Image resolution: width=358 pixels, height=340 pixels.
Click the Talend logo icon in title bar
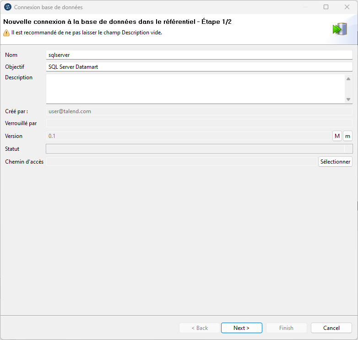click(8, 7)
